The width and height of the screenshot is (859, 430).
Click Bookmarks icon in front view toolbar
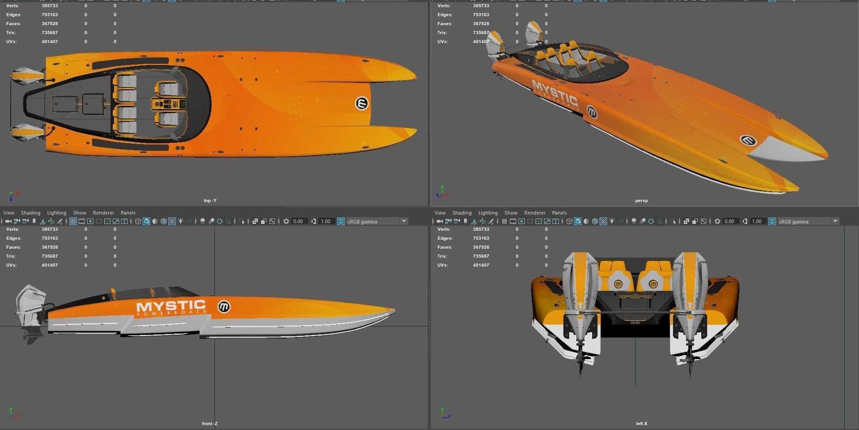click(34, 221)
